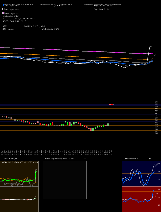
Task: Open the MACD histogram panel below ADX
Action: coord(19,199)
